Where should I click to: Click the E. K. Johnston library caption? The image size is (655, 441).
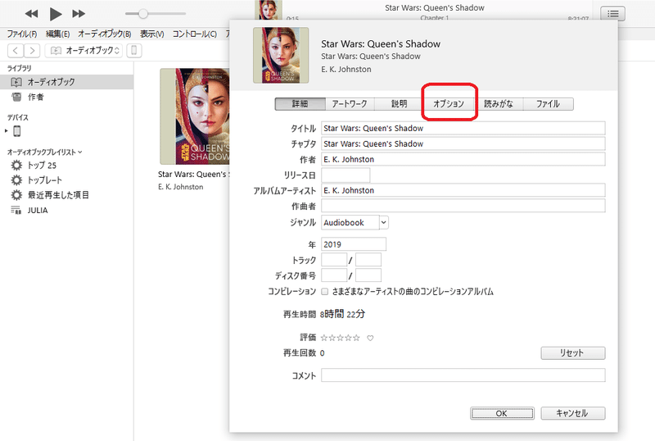[x=180, y=187]
